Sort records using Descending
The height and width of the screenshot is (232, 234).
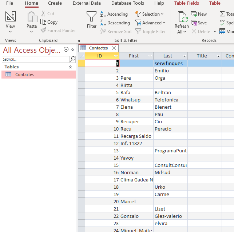point(115,23)
